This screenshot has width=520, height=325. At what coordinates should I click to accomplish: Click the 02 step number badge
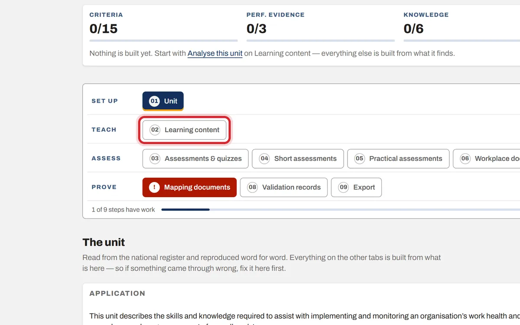click(x=155, y=130)
